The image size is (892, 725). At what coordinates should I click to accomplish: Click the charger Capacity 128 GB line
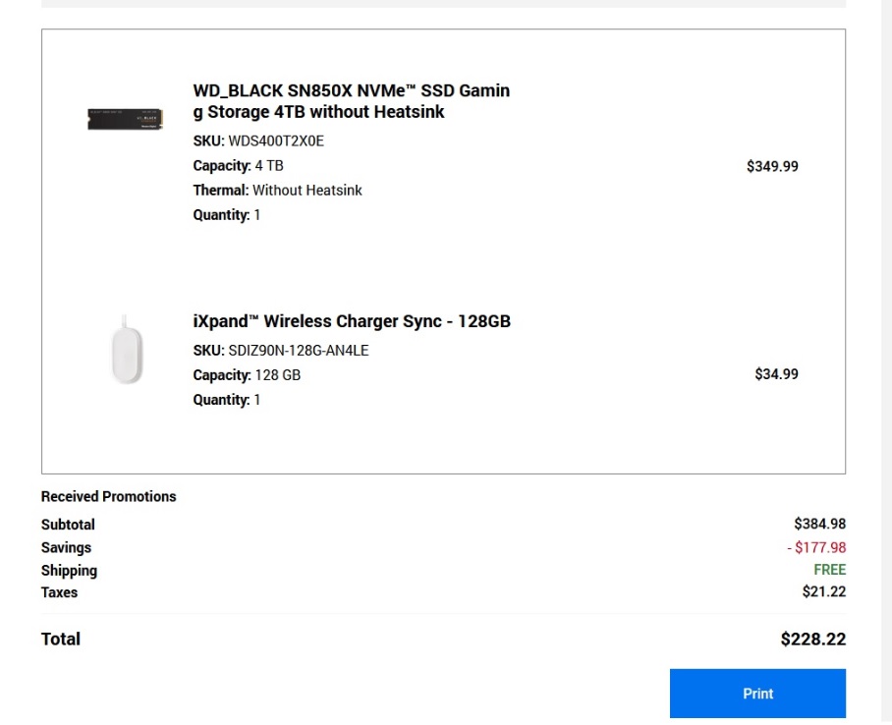coord(247,375)
